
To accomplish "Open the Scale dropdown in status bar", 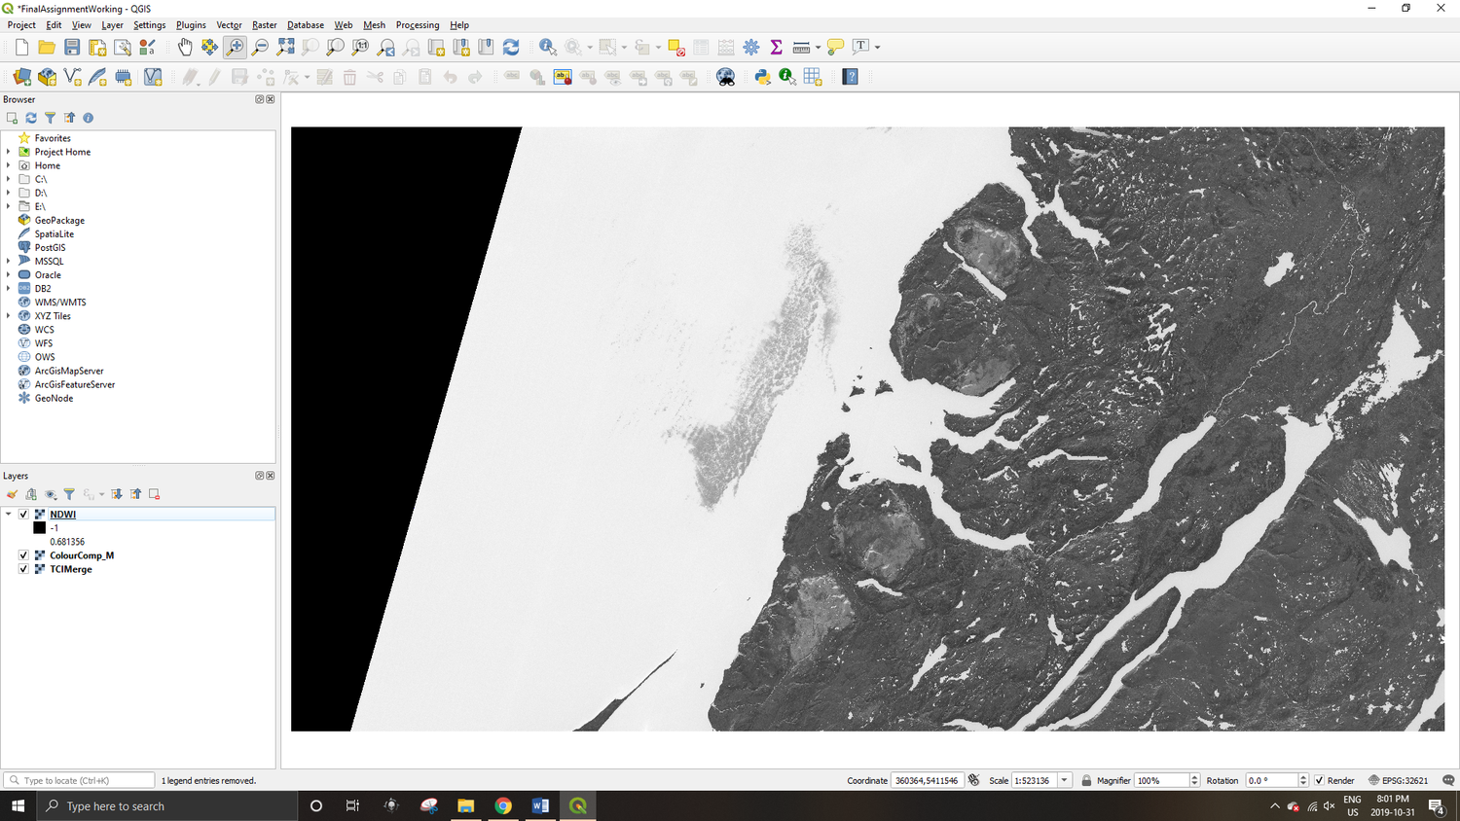I will [1064, 780].
